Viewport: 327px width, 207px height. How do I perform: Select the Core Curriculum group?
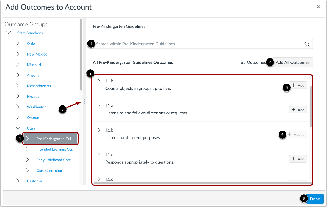coord(50,171)
